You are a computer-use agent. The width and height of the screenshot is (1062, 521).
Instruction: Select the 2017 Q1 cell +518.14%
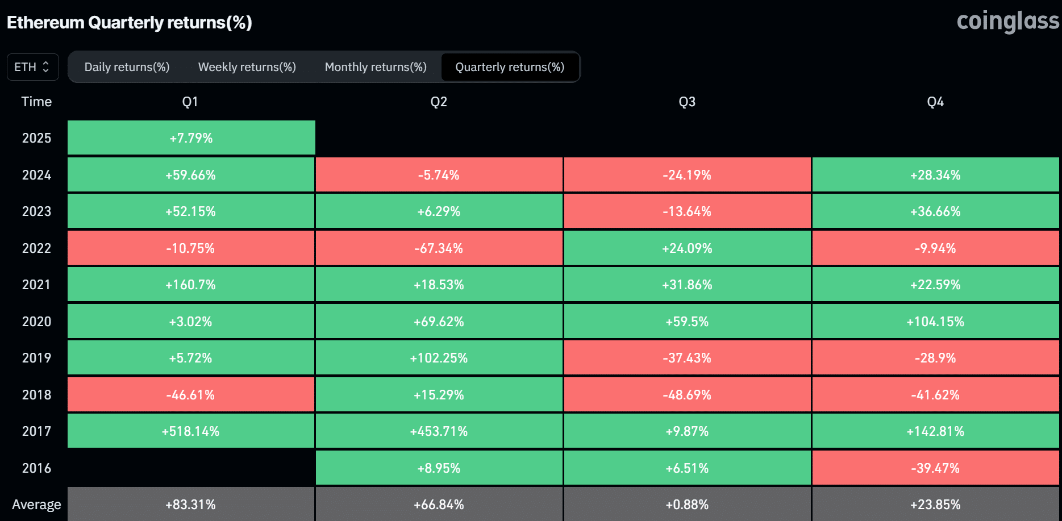click(x=191, y=431)
